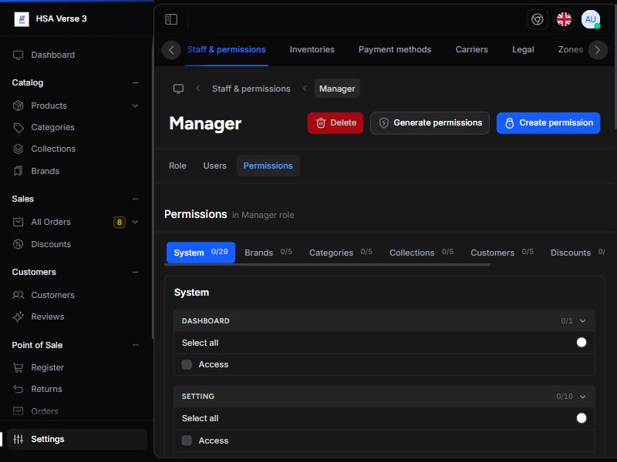Image resolution: width=617 pixels, height=462 pixels.
Task: Check the Setting Access checkbox
Action: pos(187,440)
